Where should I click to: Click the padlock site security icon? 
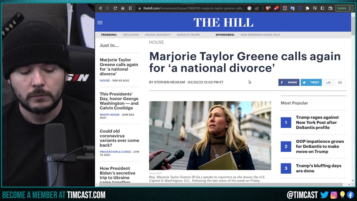pyautogui.click(x=140, y=8)
